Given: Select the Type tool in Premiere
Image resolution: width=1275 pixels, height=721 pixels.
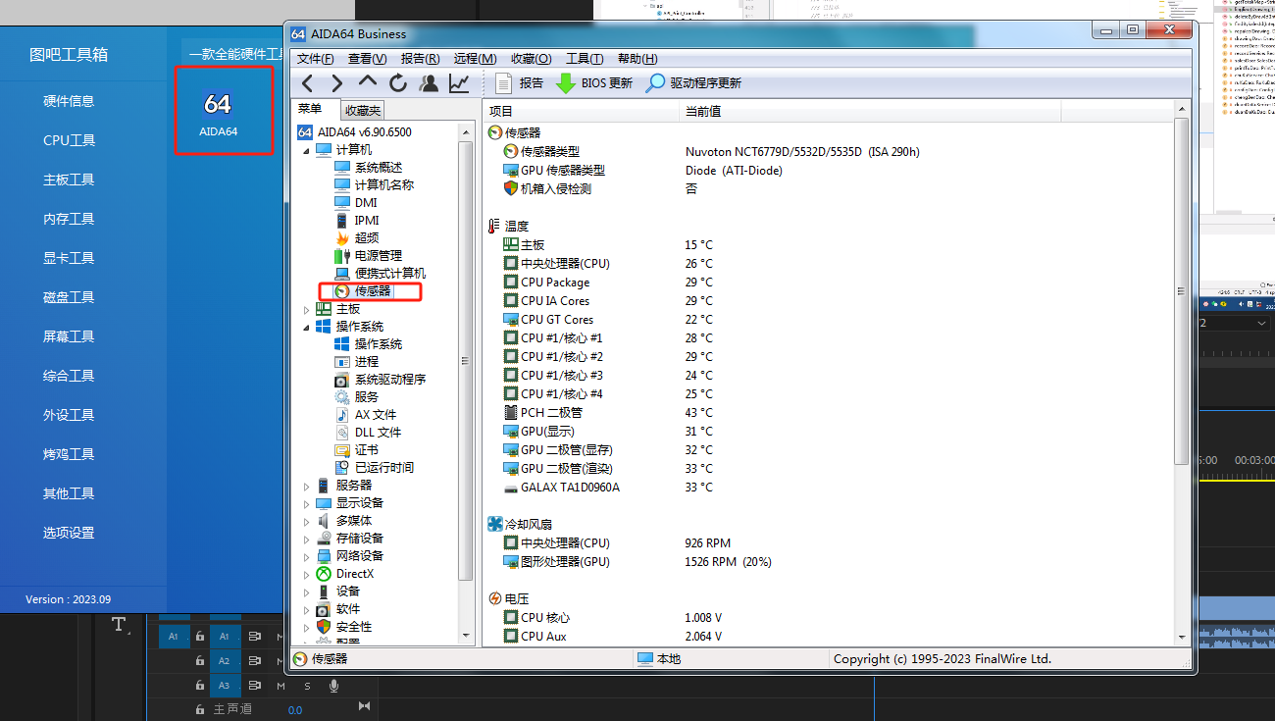Looking at the screenshot, I should [120, 625].
